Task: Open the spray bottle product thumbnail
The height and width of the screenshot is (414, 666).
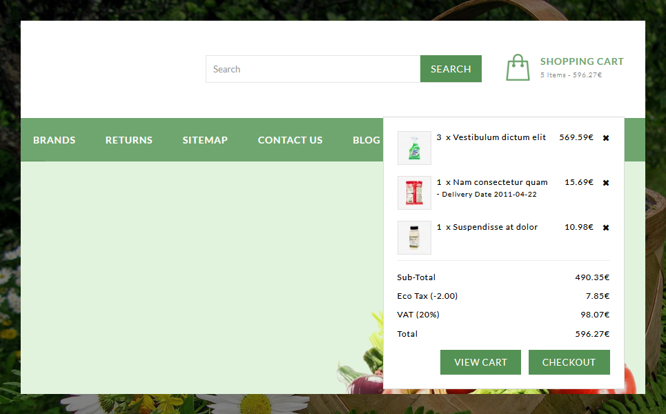Action: click(414, 148)
